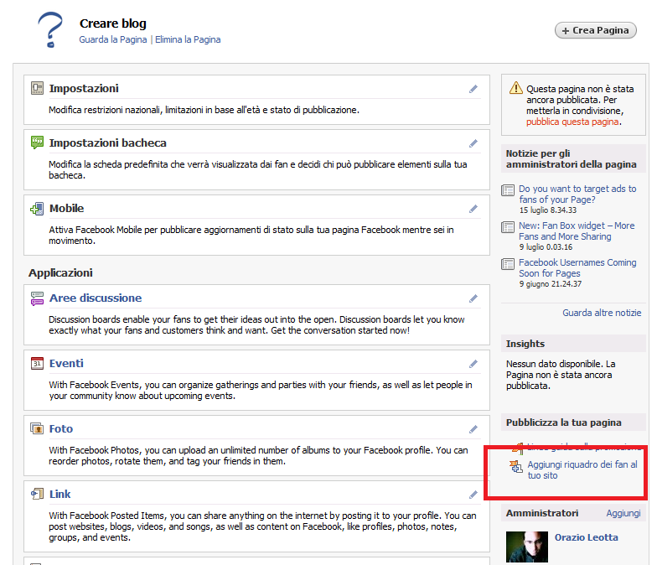Image resolution: width=657 pixels, height=565 pixels.
Task: Edit Aree discussione using pencil icon
Action: tap(473, 298)
